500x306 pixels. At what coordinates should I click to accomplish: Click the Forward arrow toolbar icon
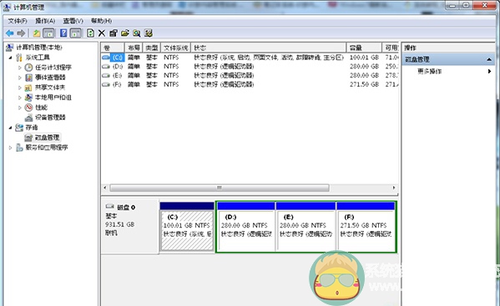pos(21,33)
